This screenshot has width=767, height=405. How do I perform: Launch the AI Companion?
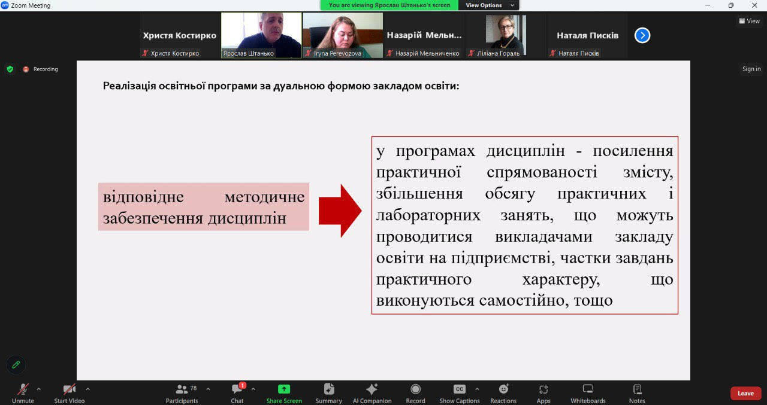[372, 392]
